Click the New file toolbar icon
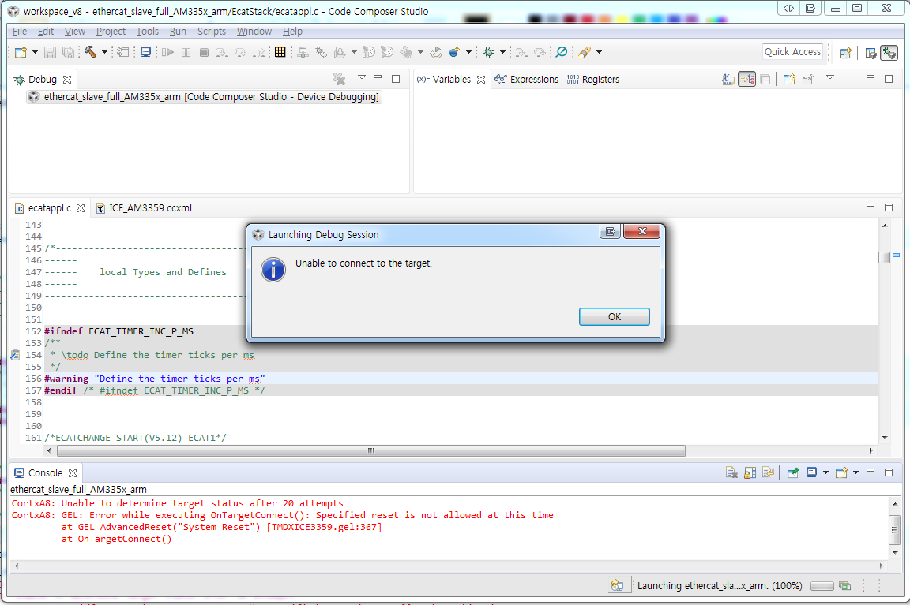 click(21, 52)
